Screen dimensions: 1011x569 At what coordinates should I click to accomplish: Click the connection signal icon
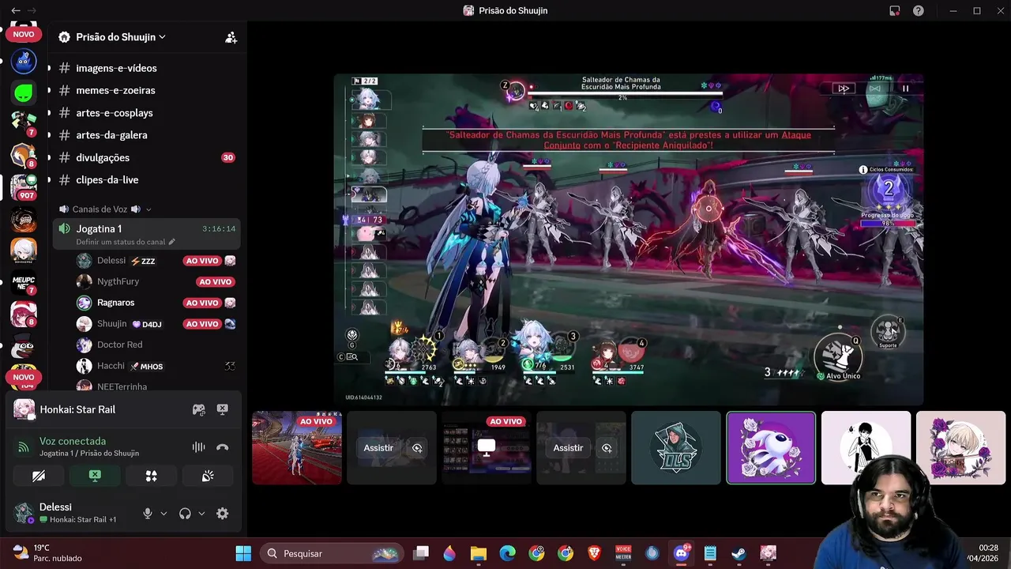(24, 447)
